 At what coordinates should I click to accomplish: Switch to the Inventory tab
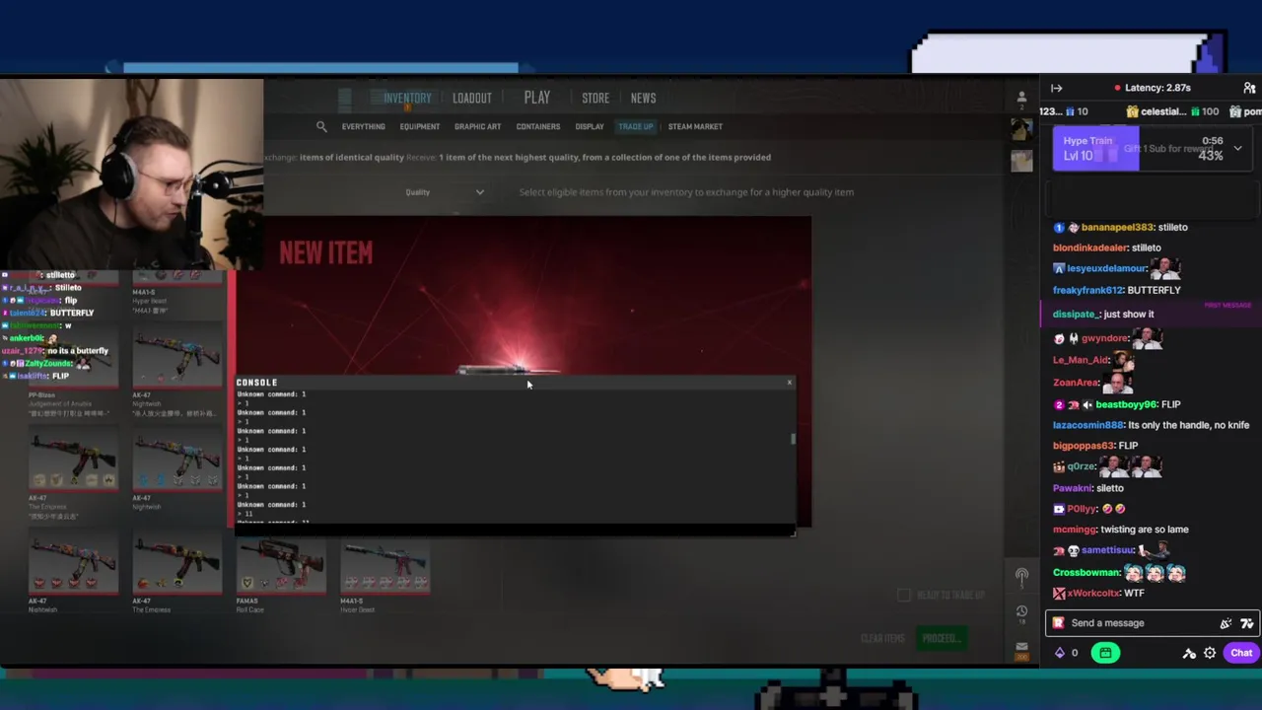point(407,98)
